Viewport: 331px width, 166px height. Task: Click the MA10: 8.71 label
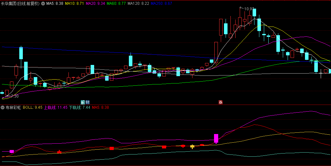[74, 4]
